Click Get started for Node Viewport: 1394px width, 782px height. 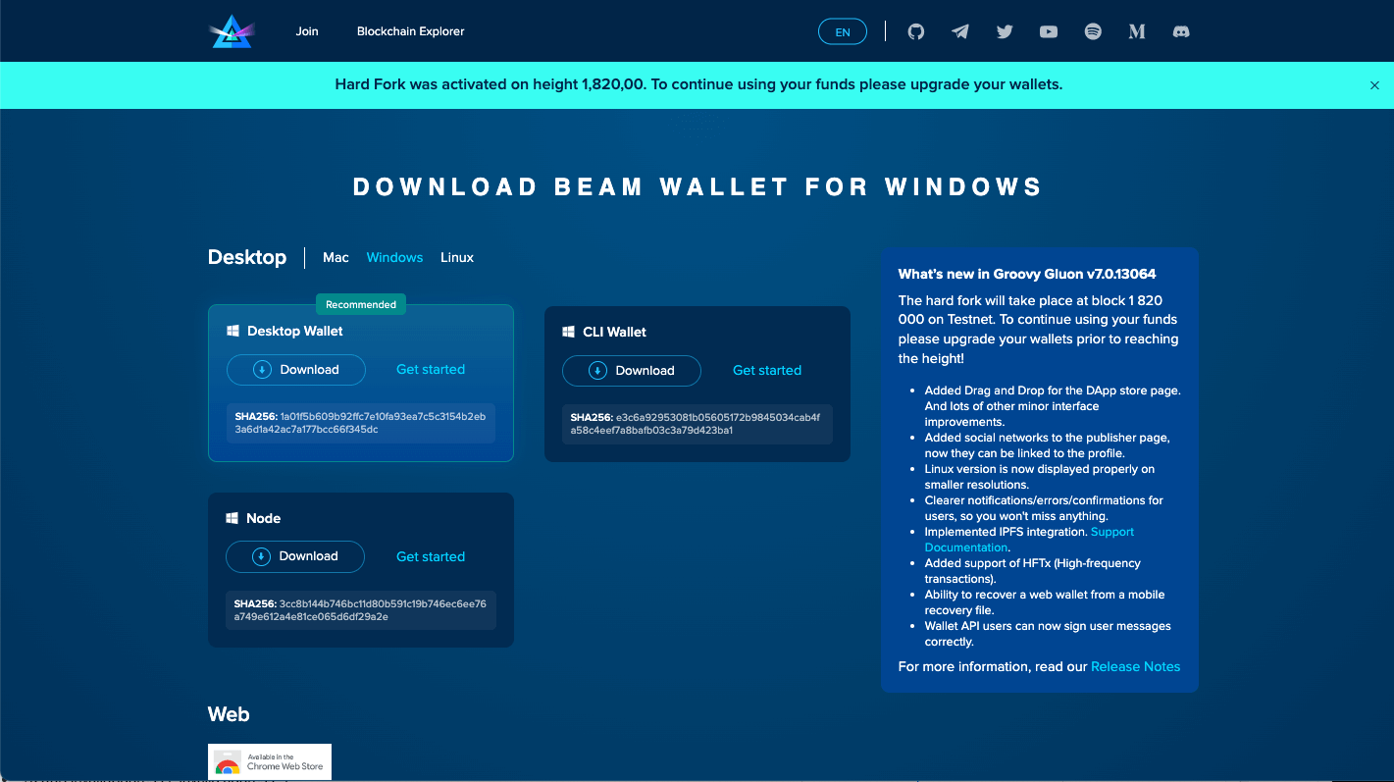point(431,556)
